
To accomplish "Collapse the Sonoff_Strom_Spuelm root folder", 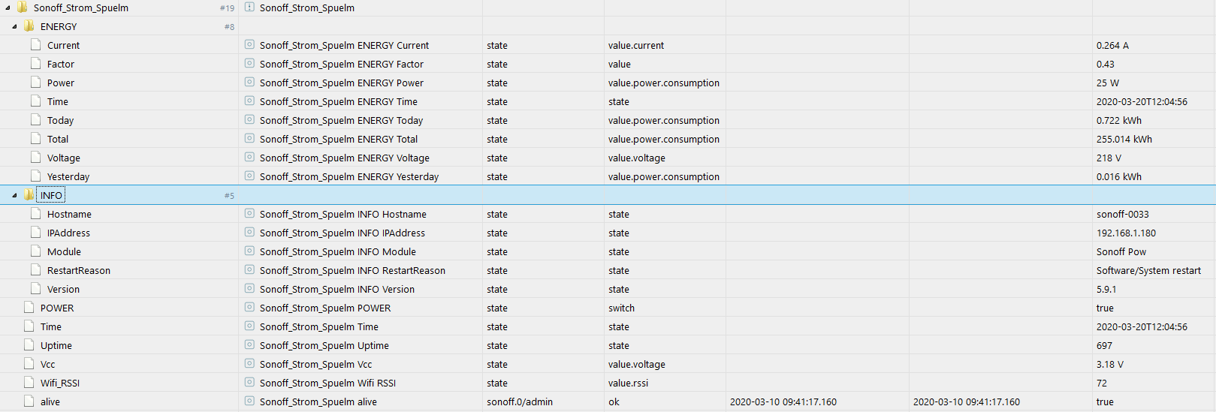I will coord(8,8).
